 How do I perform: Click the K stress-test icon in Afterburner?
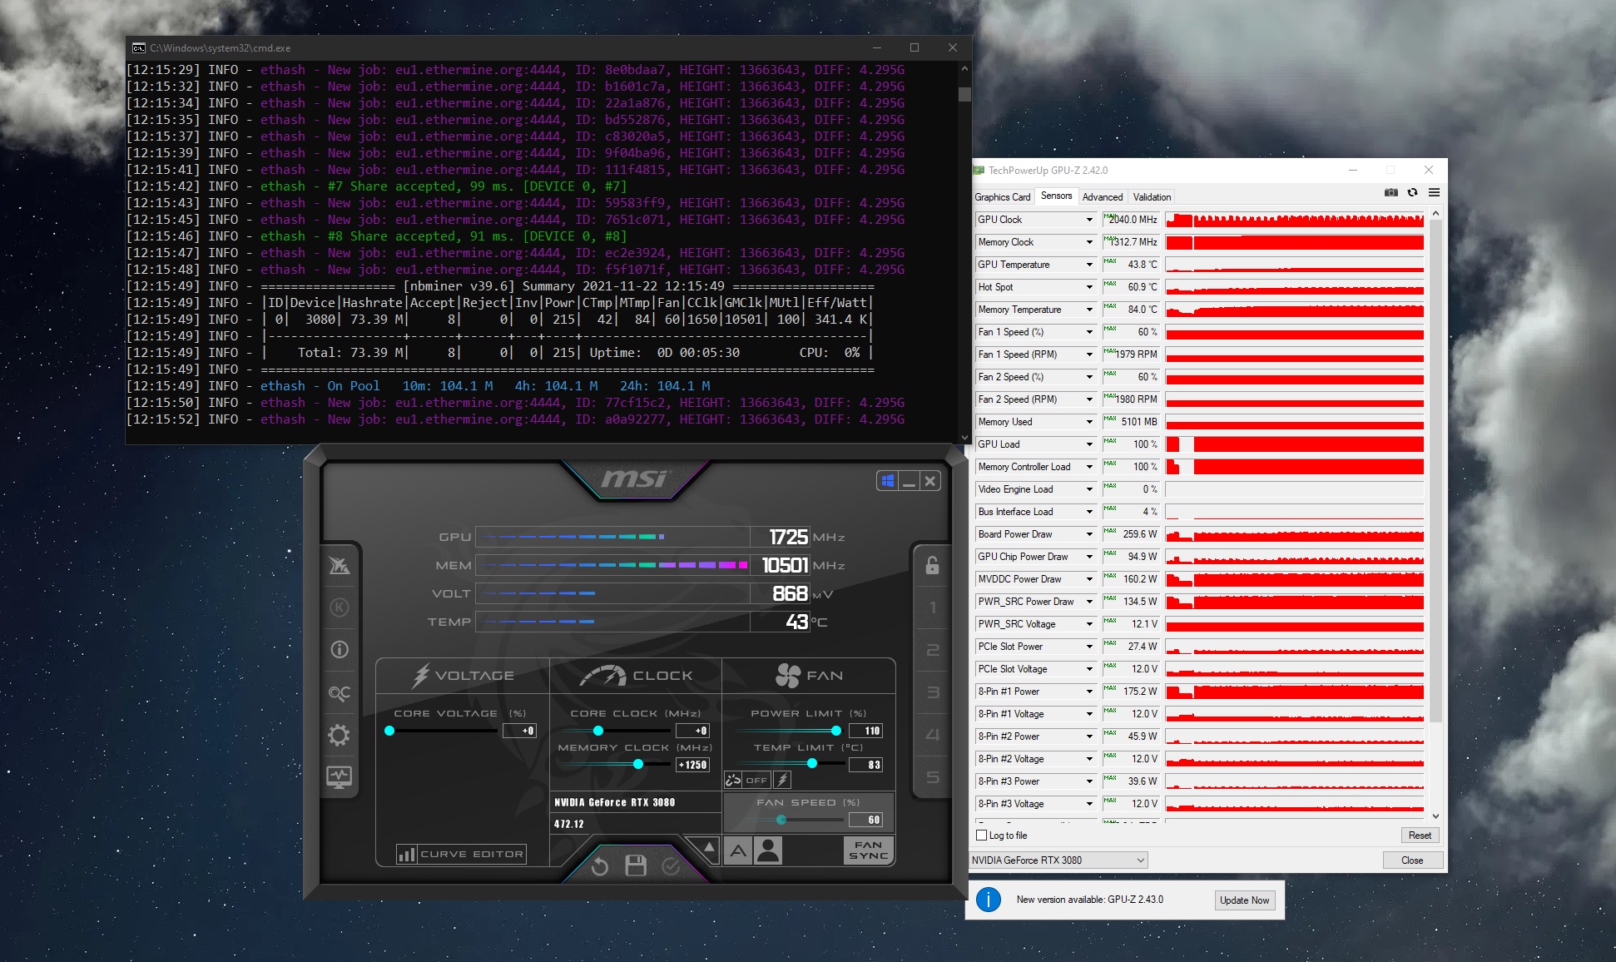coord(340,607)
